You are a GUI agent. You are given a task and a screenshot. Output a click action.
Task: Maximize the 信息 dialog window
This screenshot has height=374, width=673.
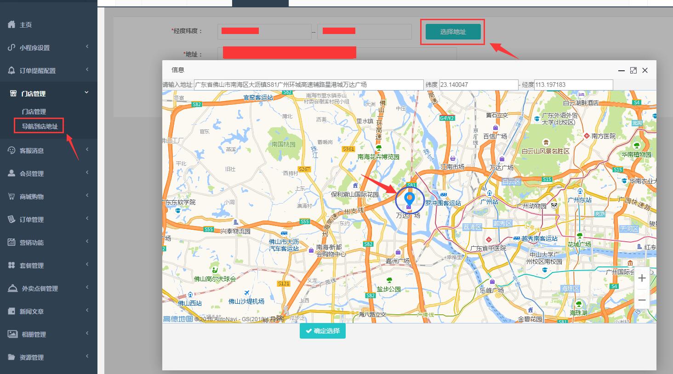pyautogui.click(x=633, y=70)
